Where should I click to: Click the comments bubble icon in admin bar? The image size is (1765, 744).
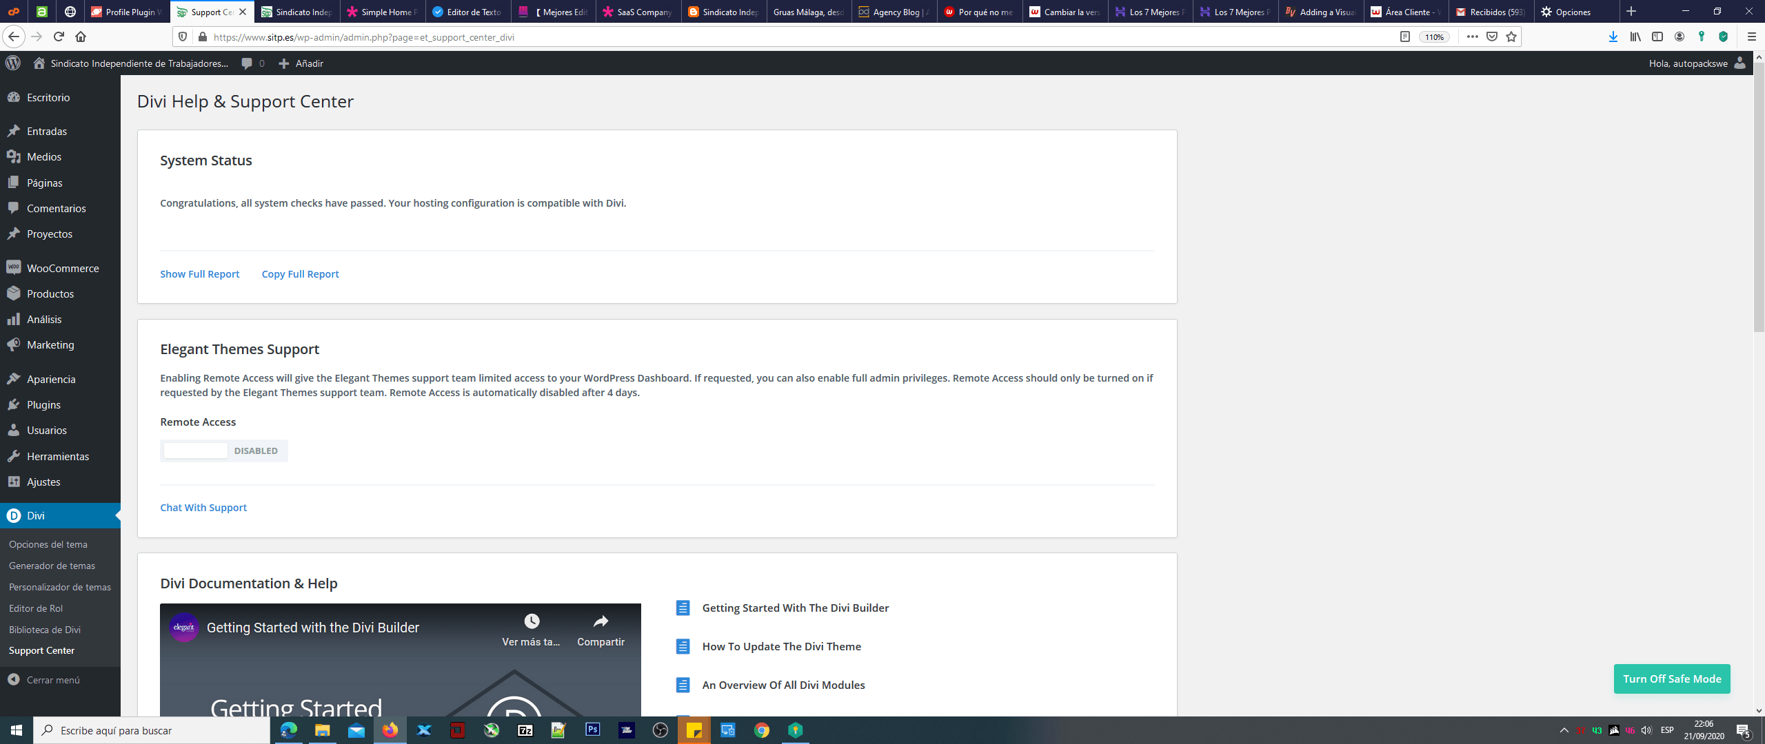click(247, 63)
